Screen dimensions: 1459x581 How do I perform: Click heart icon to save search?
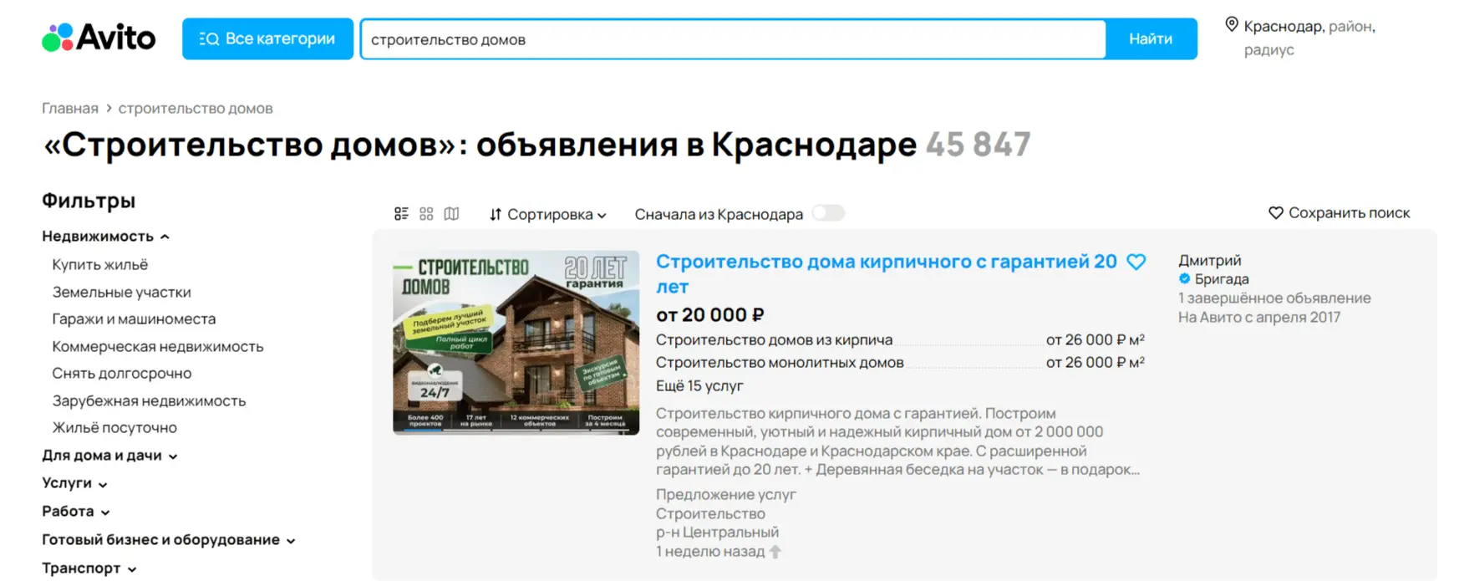pos(1275,213)
